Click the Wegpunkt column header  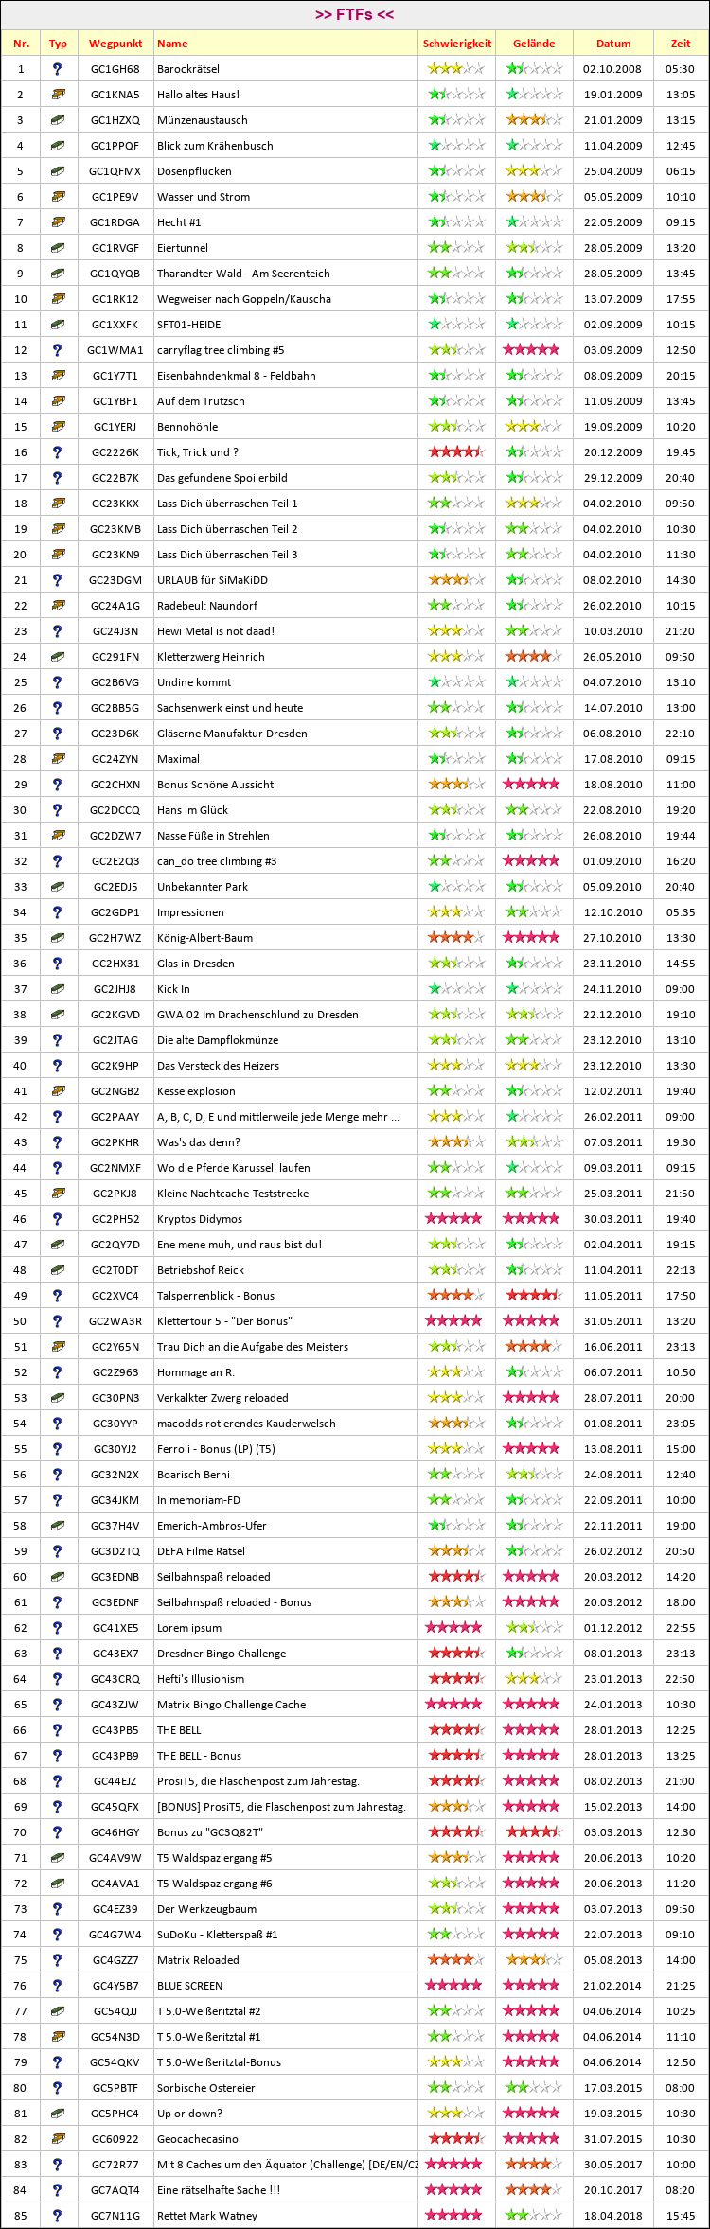pyautogui.click(x=115, y=44)
